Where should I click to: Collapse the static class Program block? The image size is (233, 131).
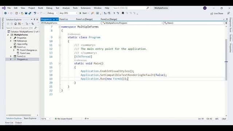coord(60,37)
